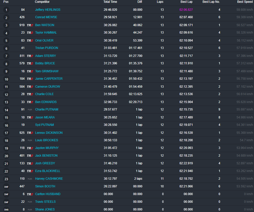Click the TR2 badge beside Jaydon MURPHY
Screen dimensions: 254x212
30,148
